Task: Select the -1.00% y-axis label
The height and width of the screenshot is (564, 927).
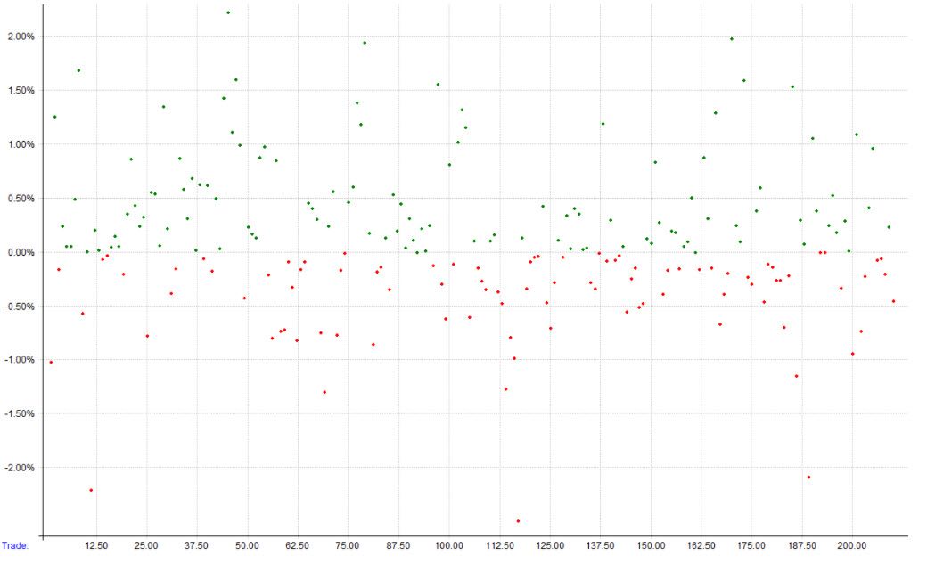Action: [20, 360]
